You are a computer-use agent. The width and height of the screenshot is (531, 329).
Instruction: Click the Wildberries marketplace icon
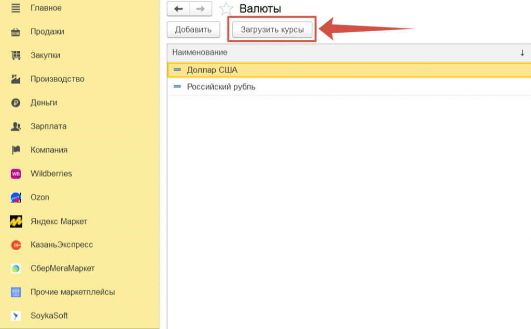(x=16, y=174)
